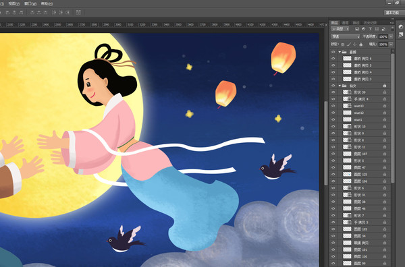
Task: Open the collapsed styles panel icon
Action: tap(400, 35)
